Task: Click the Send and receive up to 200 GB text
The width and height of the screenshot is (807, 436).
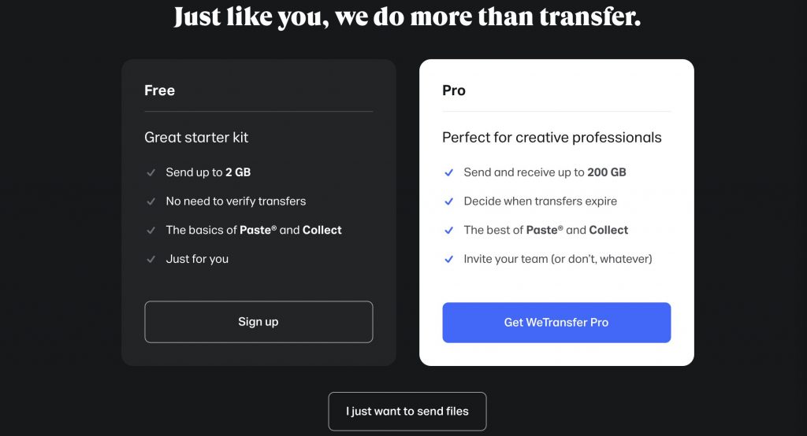Action: coord(545,172)
